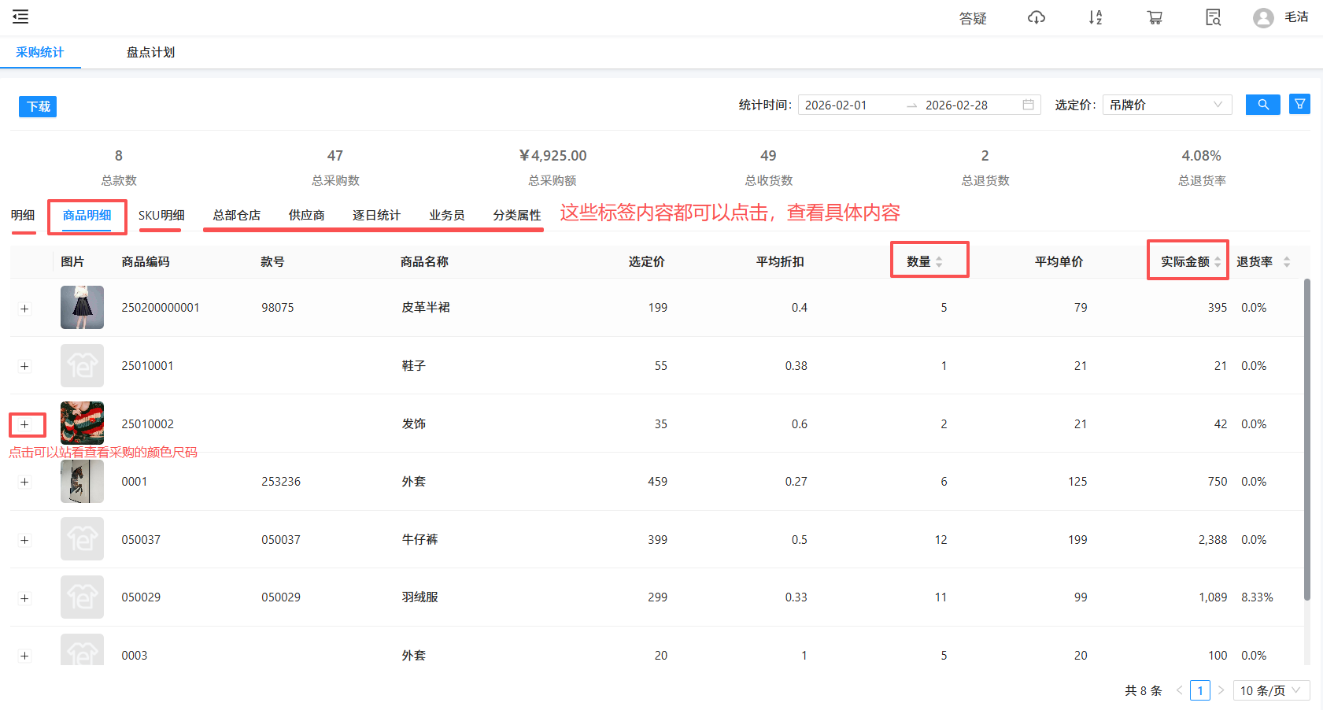Collapse the sidebar menu hamburger icon
1323x710 pixels.
click(20, 17)
